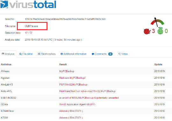The image size is (172, 121).
Task: Click the Detection ratio label
Action: (13, 33)
